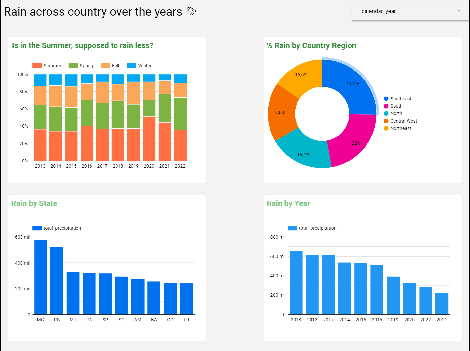The image size is (470, 351).
Task: Click the 2021 Spring segment in stacked chart
Action: 165,108
